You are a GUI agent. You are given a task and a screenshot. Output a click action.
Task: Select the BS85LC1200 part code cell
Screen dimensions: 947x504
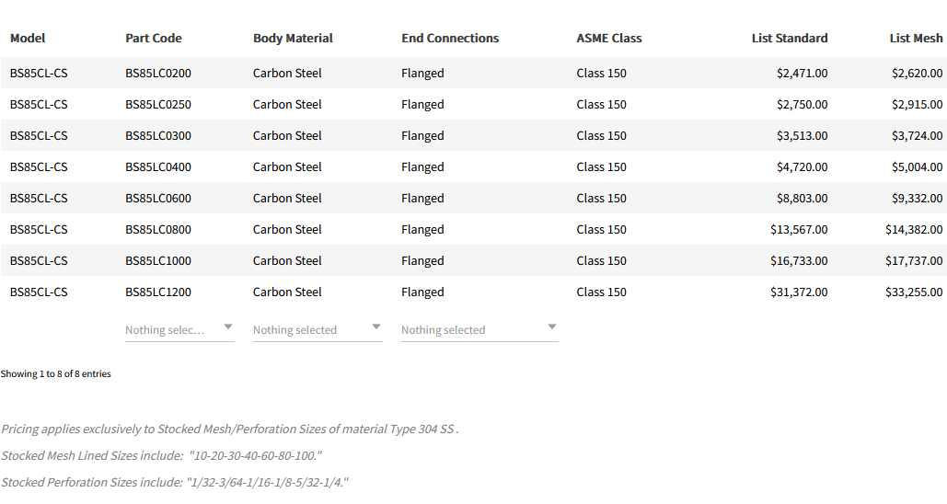pos(158,292)
